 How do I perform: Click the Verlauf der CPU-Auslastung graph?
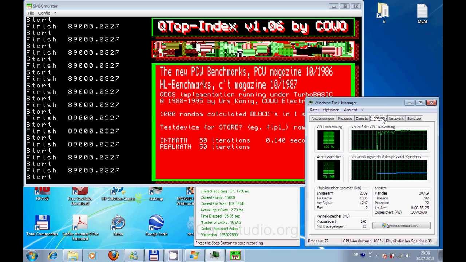pyautogui.click(x=389, y=140)
